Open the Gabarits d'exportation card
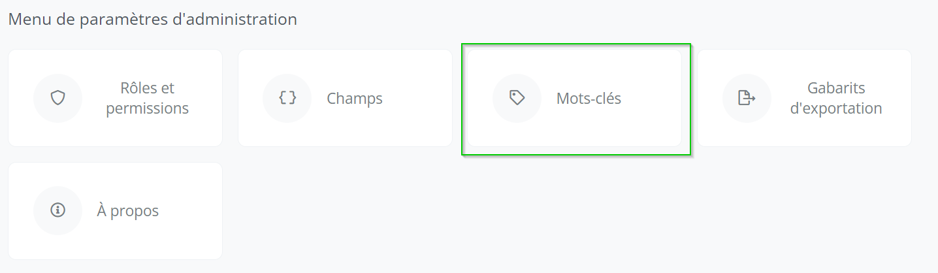The width and height of the screenshot is (938, 273). pyautogui.click(x=804, y=98)
